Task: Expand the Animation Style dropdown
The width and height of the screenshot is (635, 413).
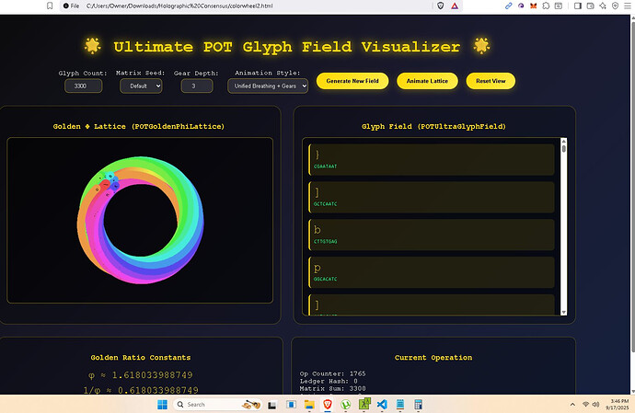Action: [268, 86]
